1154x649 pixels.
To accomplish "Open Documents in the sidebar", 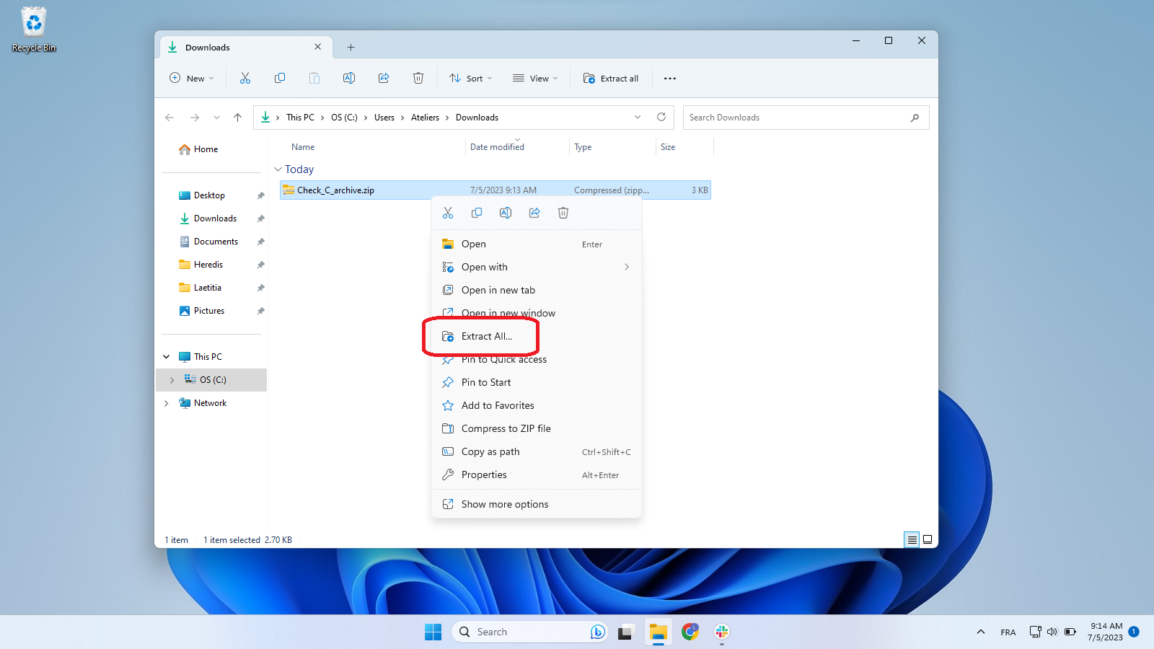I will pos(216,242).
